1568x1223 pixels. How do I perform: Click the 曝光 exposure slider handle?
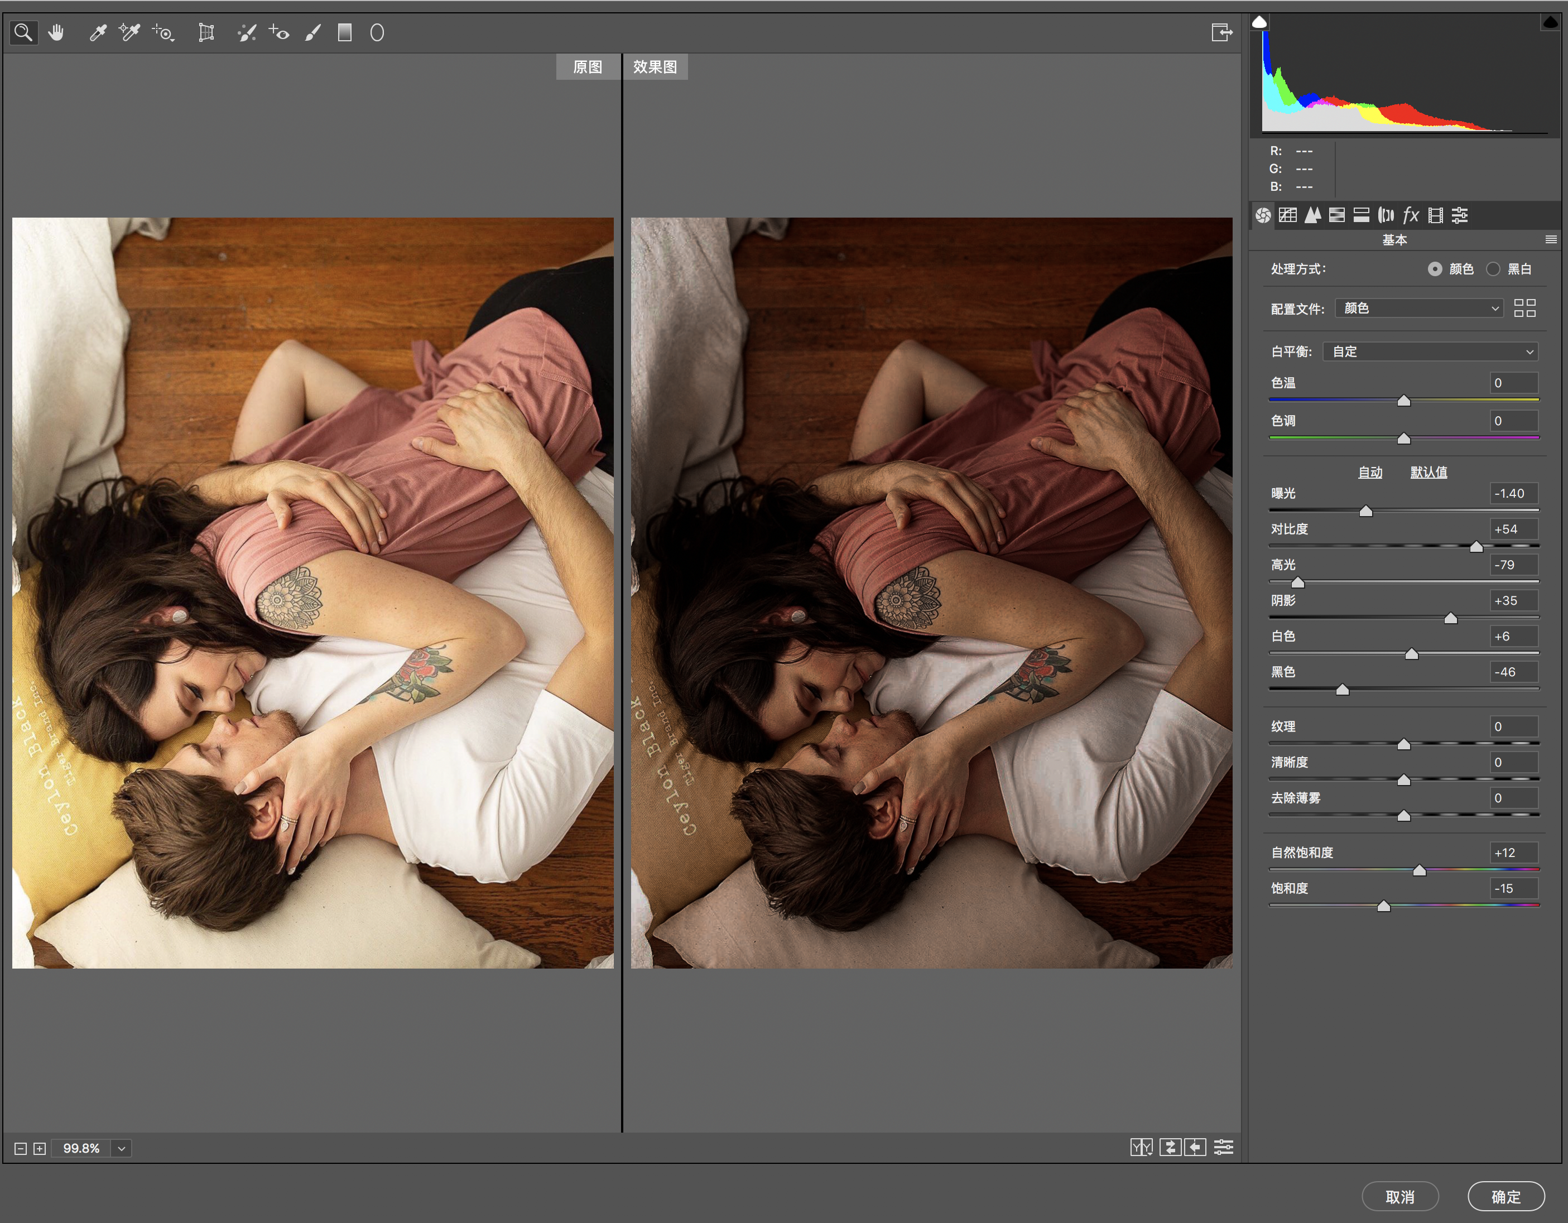click(x=1365, y=511)
